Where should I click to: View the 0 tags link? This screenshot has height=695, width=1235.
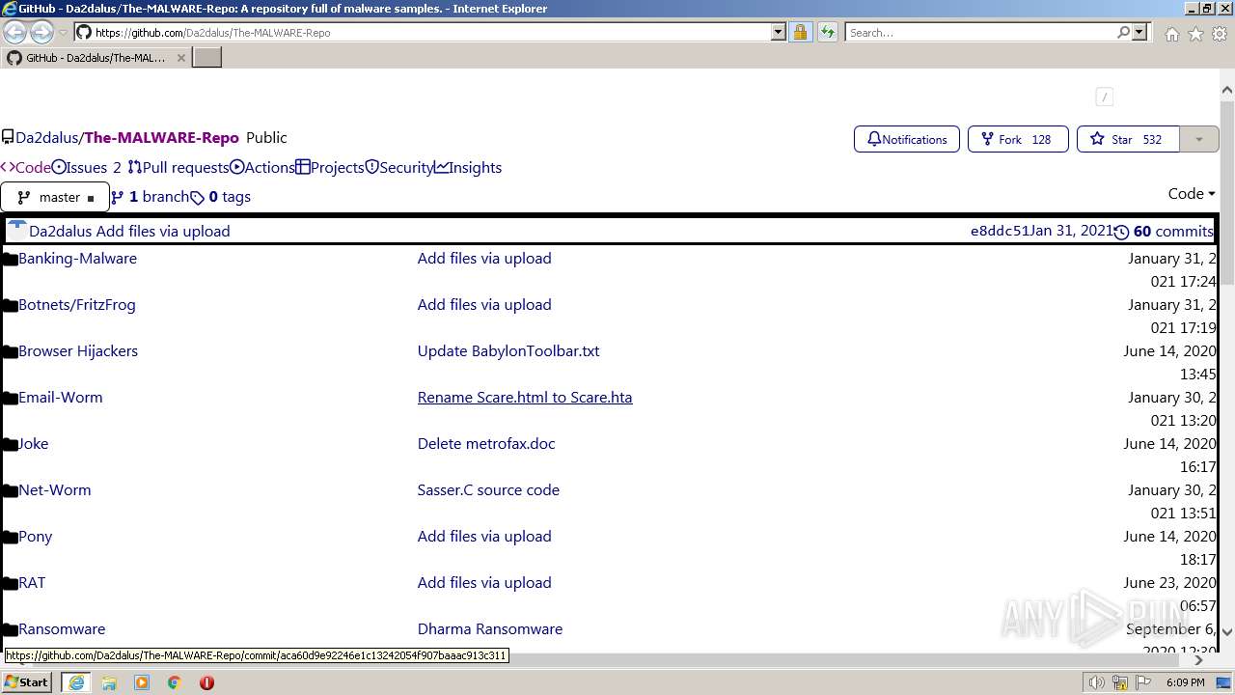point(221,197)
